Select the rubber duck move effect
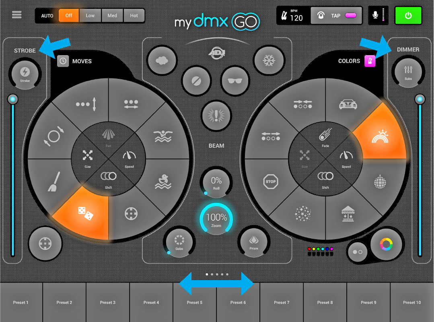Image resolution: width=434 pixels, height=322 pixels. pos(163,182)
